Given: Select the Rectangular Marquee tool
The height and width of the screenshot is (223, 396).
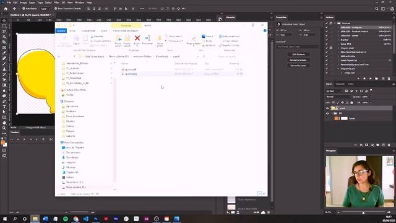Looking at the screenshot, I should pyautogui.click(x=4, y=26).
